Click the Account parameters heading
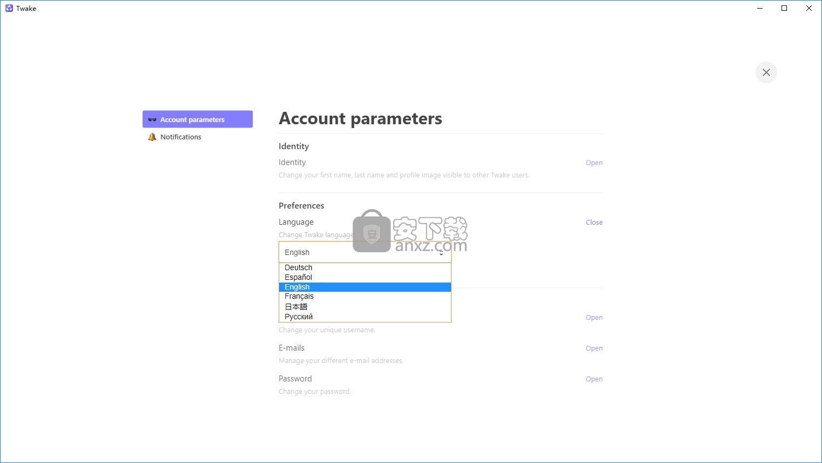 (x=360, y=119)
